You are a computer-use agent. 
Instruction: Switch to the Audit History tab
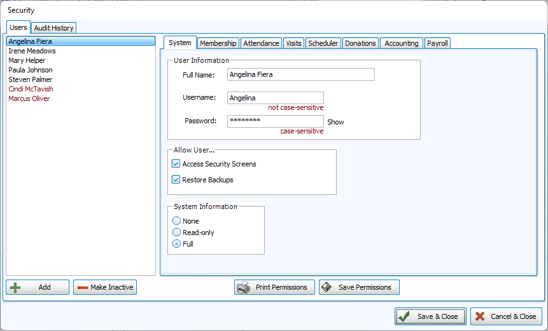(54, 28)
